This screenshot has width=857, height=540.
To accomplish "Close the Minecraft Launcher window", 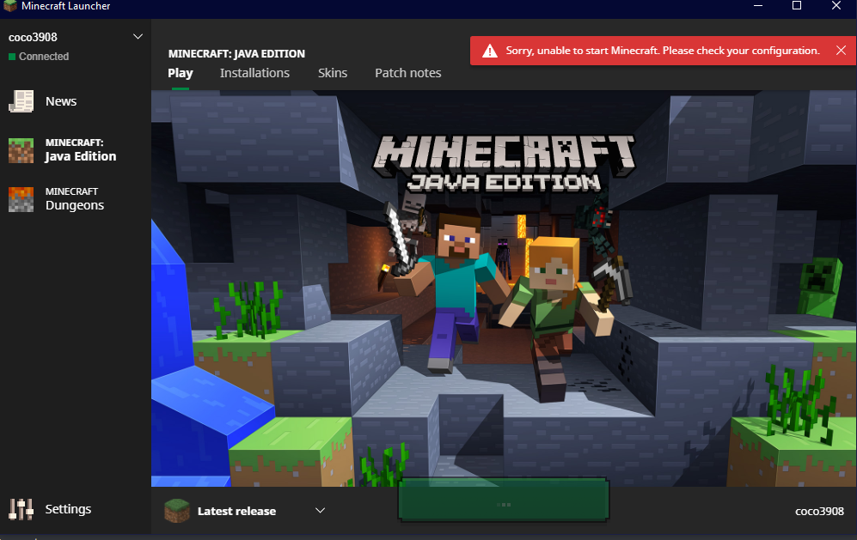I will (x=836, y=5).
